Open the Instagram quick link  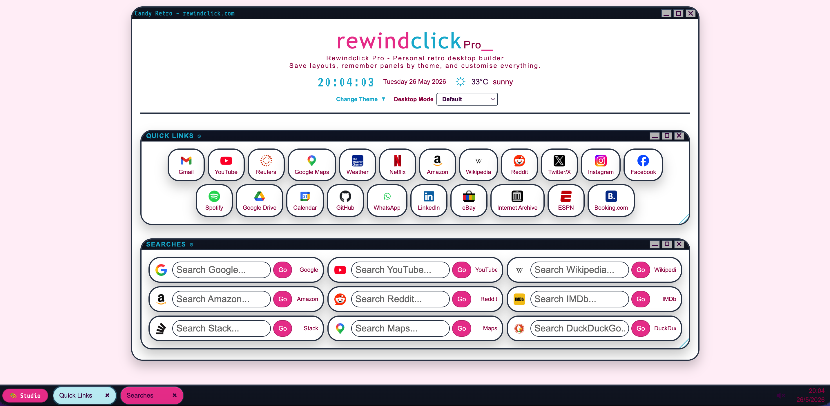coord(601,165)
